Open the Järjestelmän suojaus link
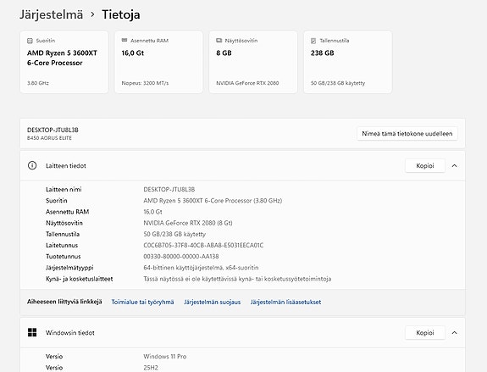This screenshot has width=487, height=372. [212, 302]
